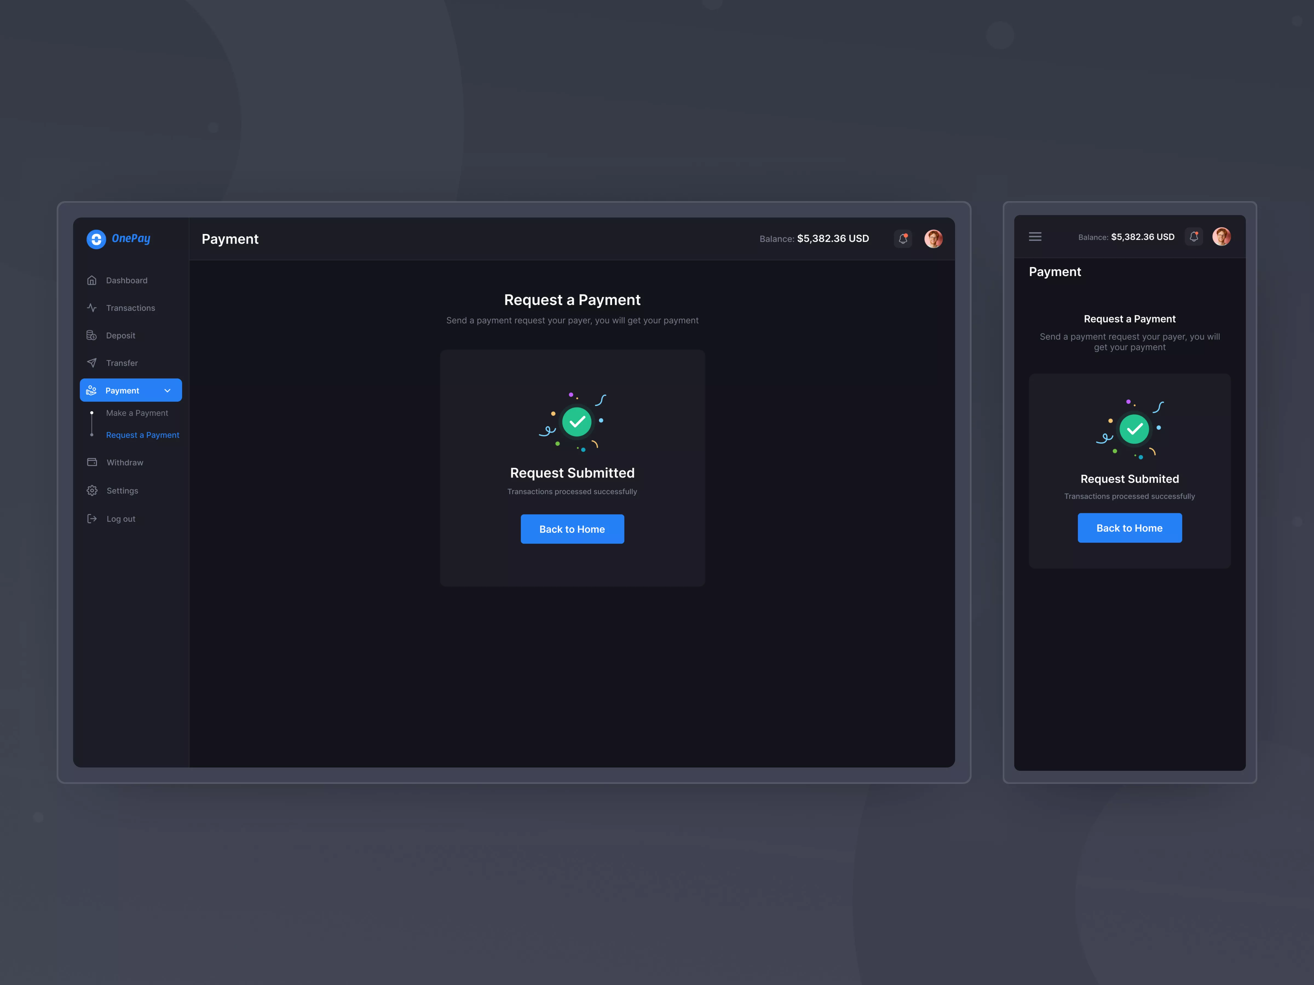Screen dimensions: 1314x985
Task: Open Transactions in sidebar
Action: pos(131,308)
